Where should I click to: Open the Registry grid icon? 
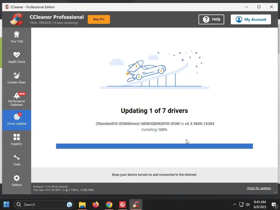point(17,137)
